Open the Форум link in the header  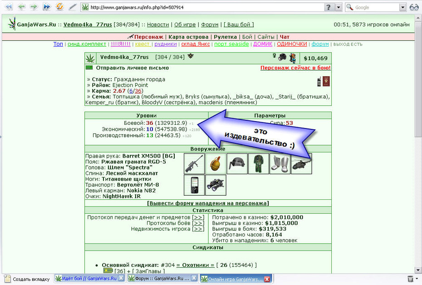pos(210,25)
